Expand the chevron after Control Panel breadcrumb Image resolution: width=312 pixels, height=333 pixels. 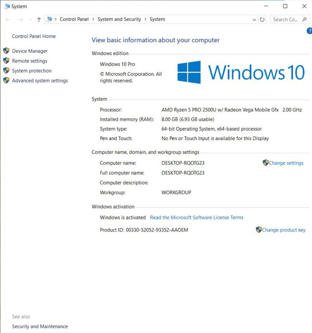pyautogui.click(x=93, y=19)
